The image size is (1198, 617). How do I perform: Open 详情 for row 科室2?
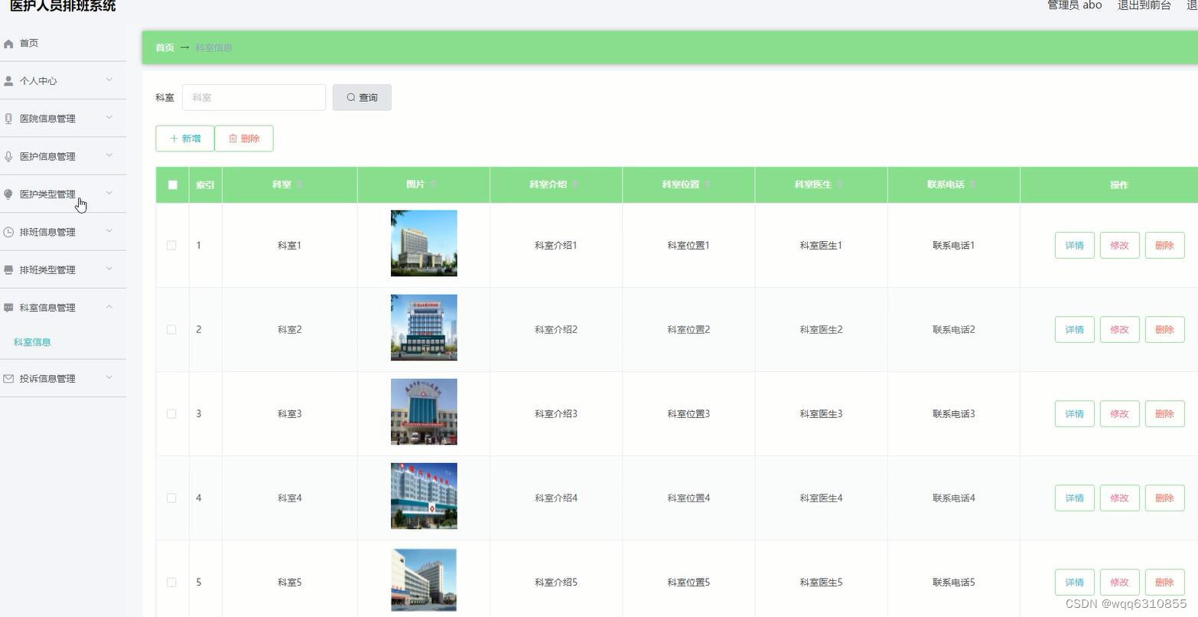pos(1075,330)
